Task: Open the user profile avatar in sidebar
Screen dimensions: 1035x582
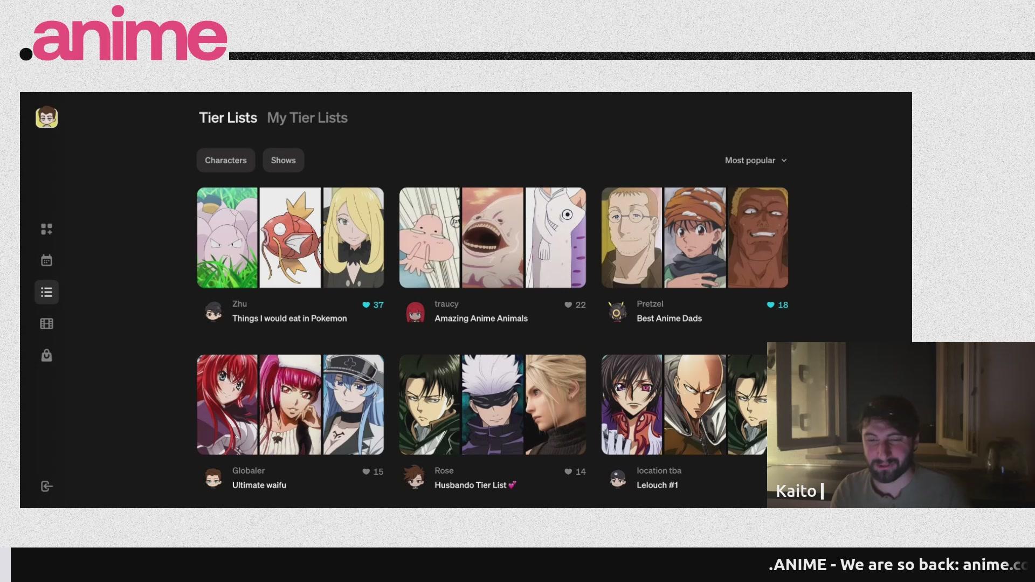Action: [x=47, y=117]
